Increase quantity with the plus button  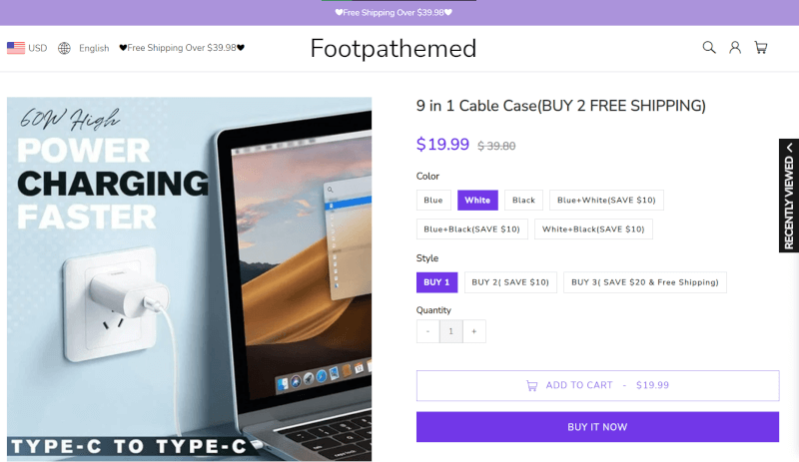click(x=473, y=331)
